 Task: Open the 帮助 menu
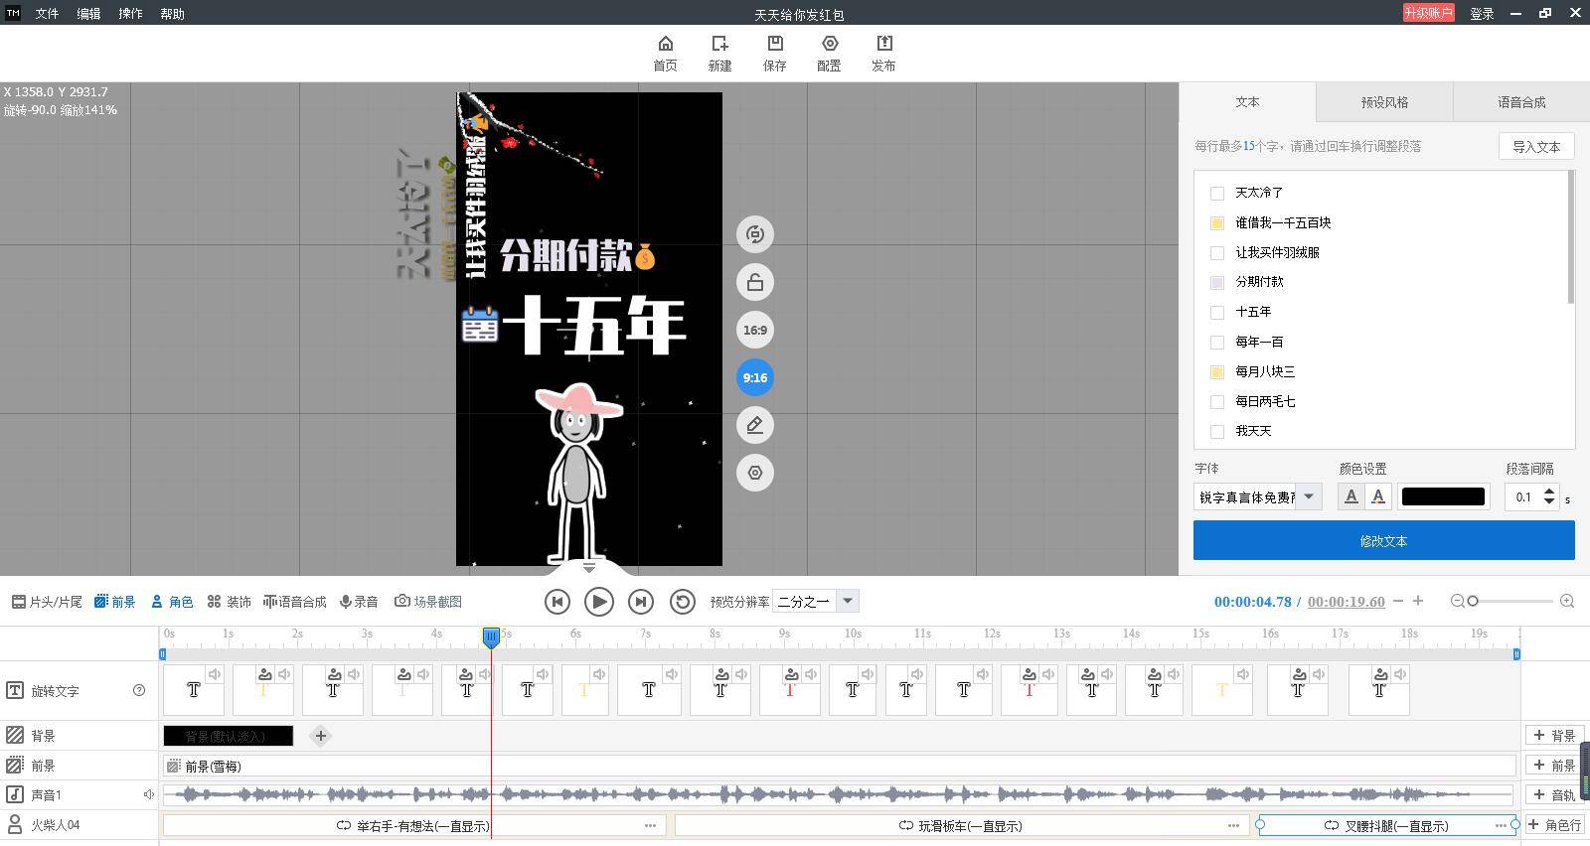172,14
